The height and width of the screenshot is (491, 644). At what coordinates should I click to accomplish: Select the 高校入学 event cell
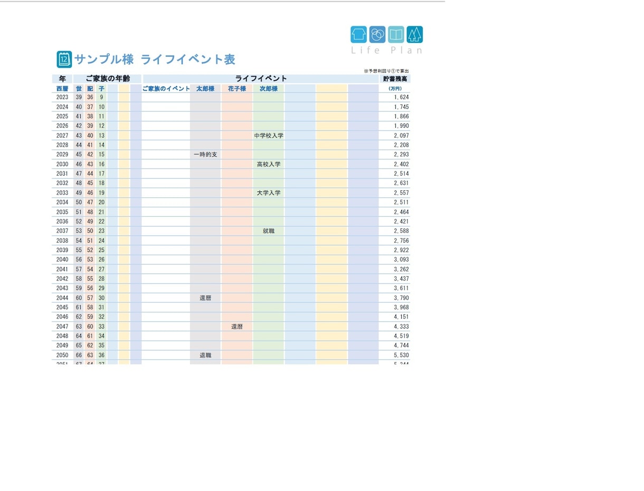click(x=269, y=164)
